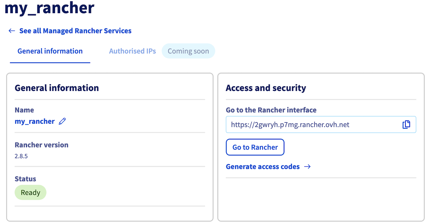Click the Go to the Rancher interface label

[271, 110]
